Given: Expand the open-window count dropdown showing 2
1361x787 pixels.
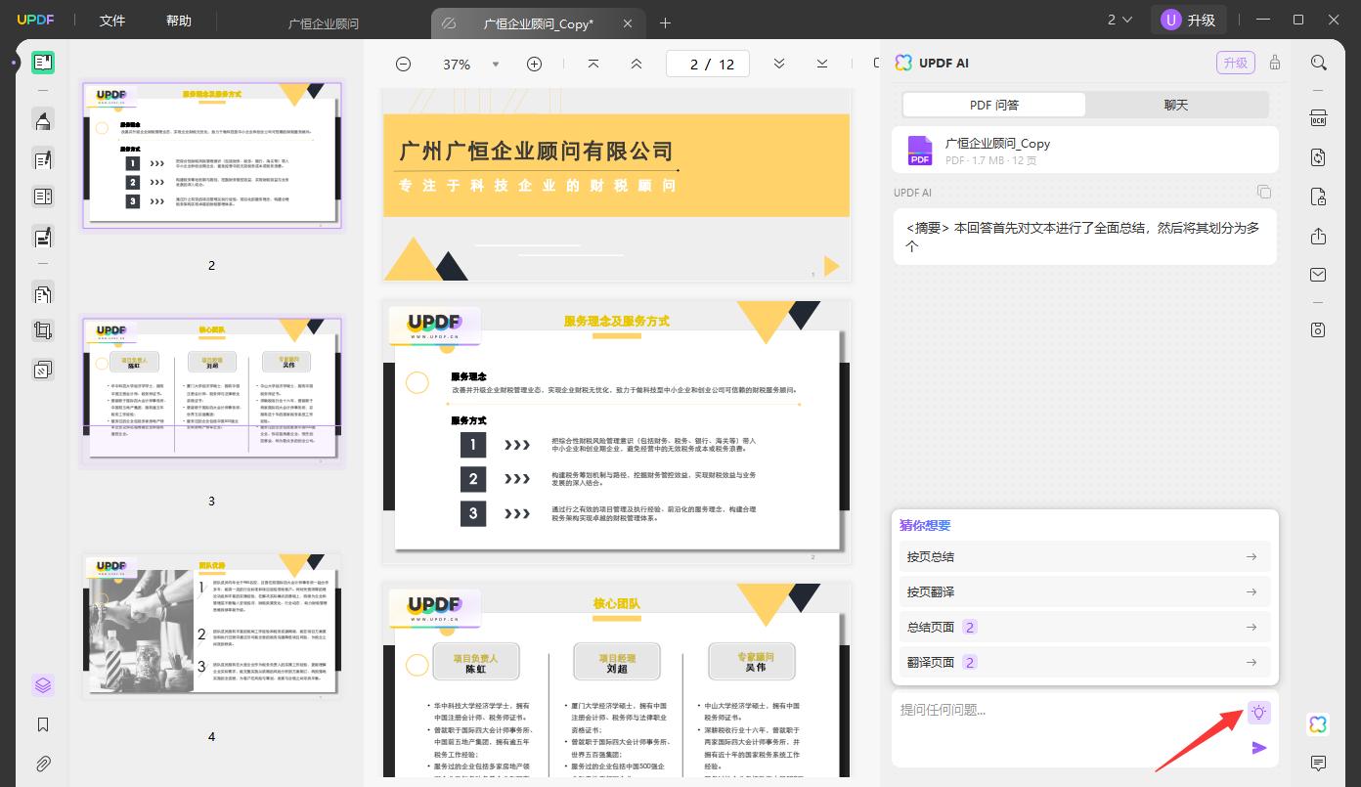Looking at the screenshot, I should tap(1120, 20).
